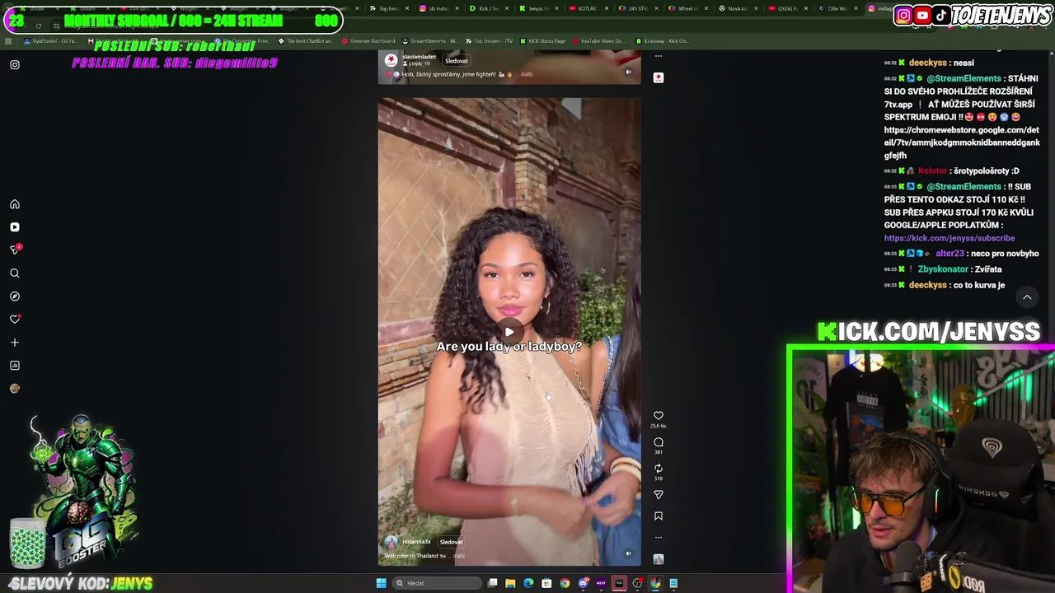Play the paused reel video
This screenshot has height=593, width=1055.
[x=509, y=332]
